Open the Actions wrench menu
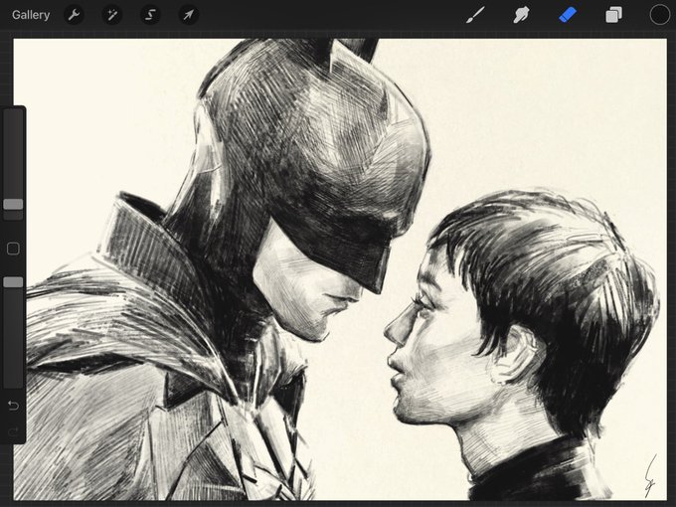This screenshot has width=676, height=507. coord(74,15)
